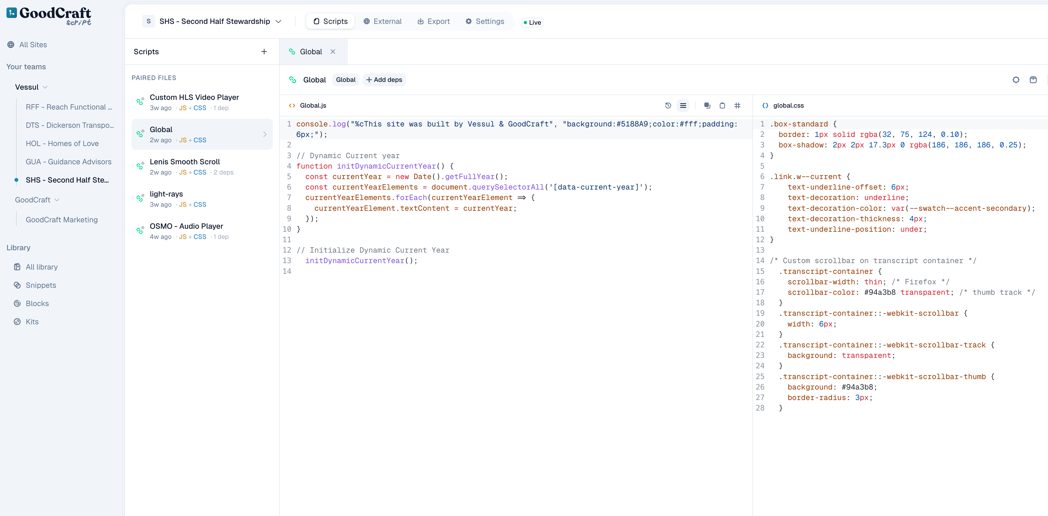This screenshot has width=1048, height=516.
Task: Click the hash symbol icon in Global.js toolbar
Action: pos(737,106)
